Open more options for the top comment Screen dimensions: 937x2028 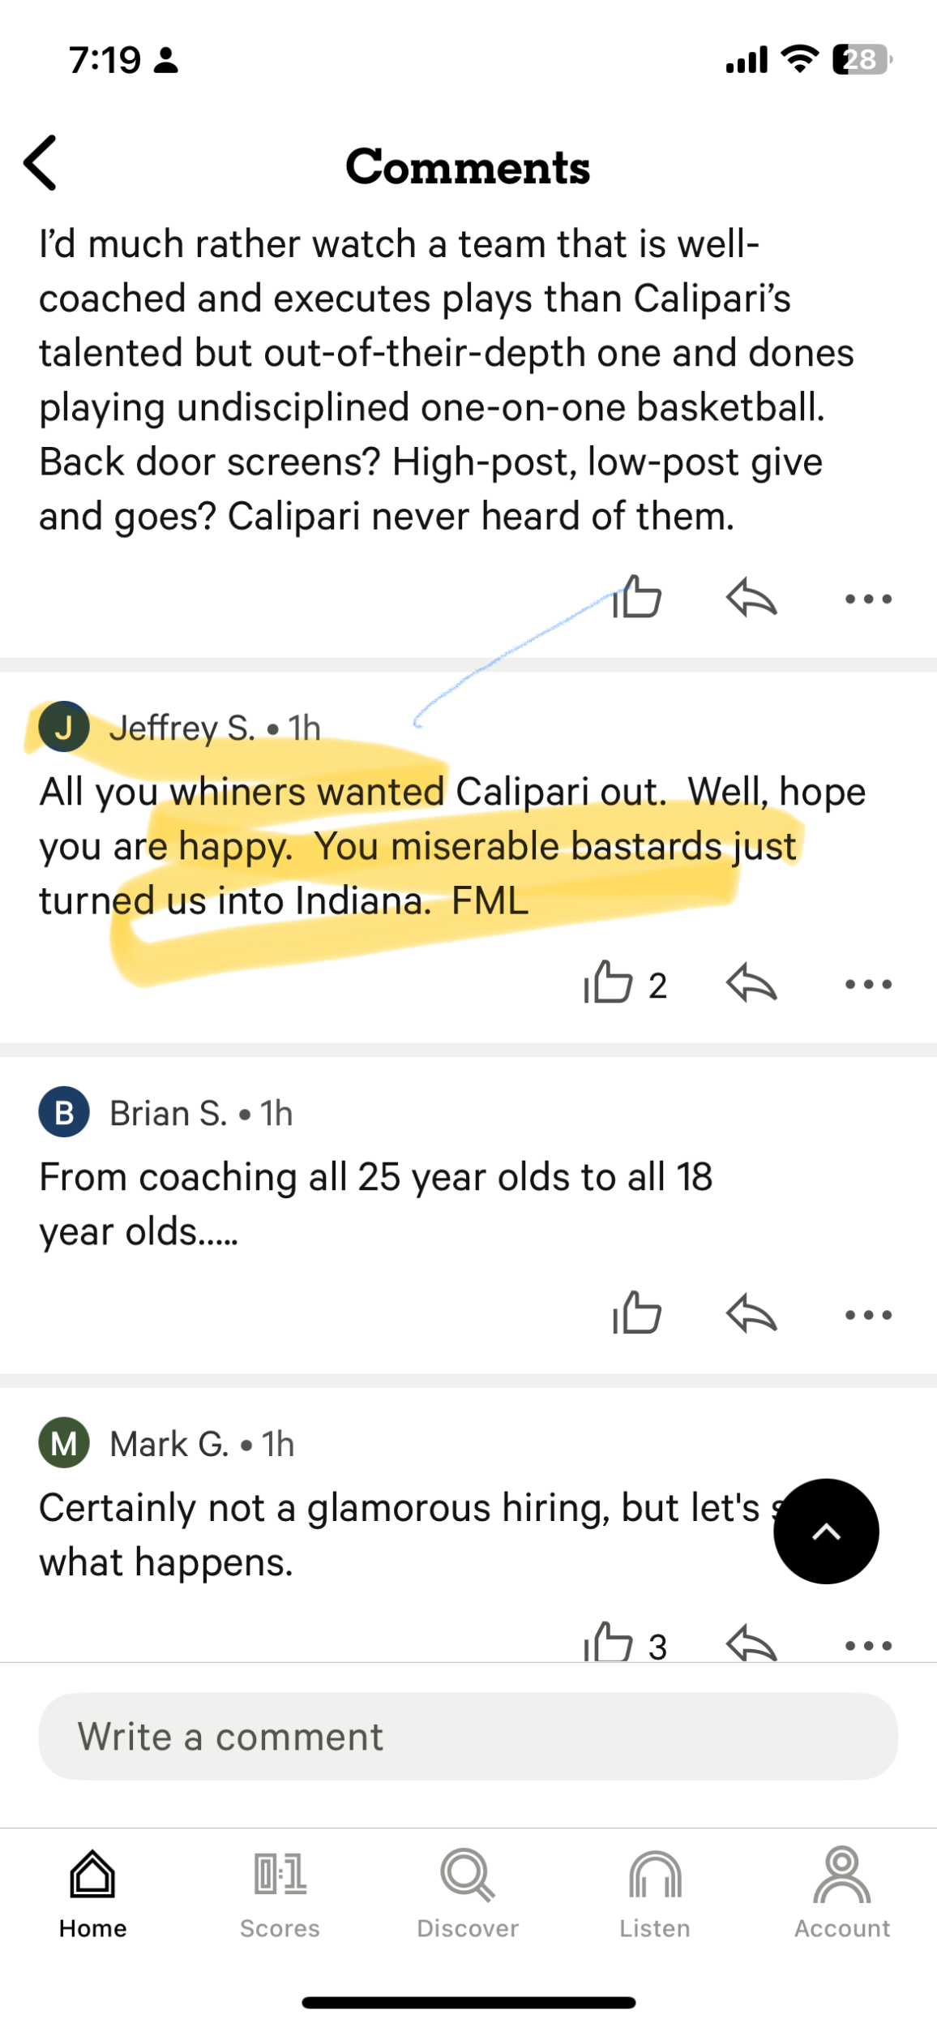(868, 599)
